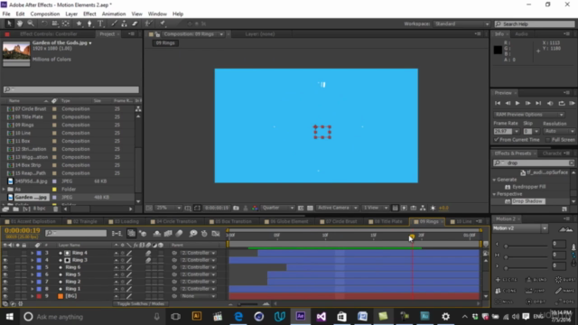Select the Selection arrow tool
Screen dimensions: 578x325
point(9,23)
